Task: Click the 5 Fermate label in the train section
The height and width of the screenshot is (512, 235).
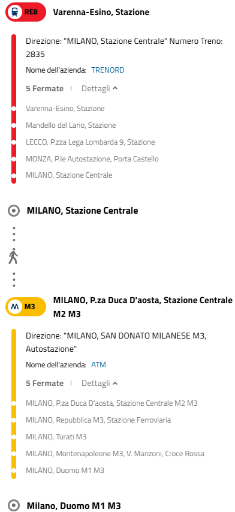Action: 44,88
